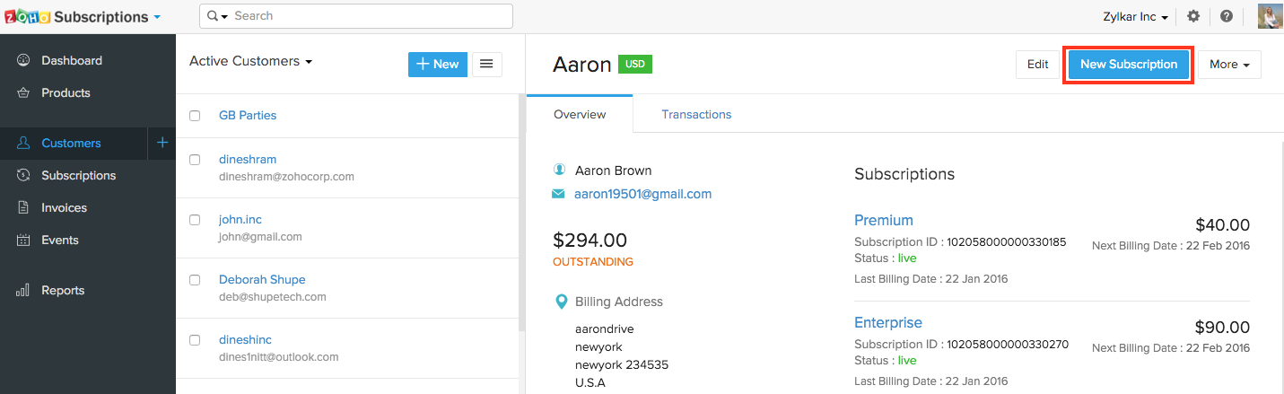Viewport: 1284px width, 394px height.
Task: Go to Invoices in the sidebar
Action: 64,207
